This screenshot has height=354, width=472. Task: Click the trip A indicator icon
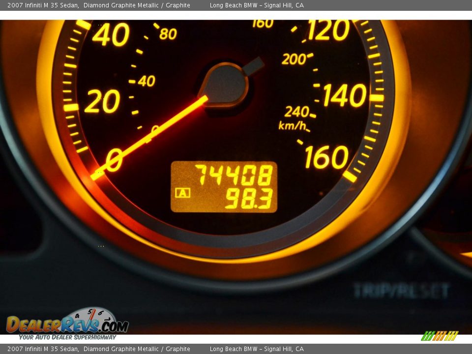(183, 193)
